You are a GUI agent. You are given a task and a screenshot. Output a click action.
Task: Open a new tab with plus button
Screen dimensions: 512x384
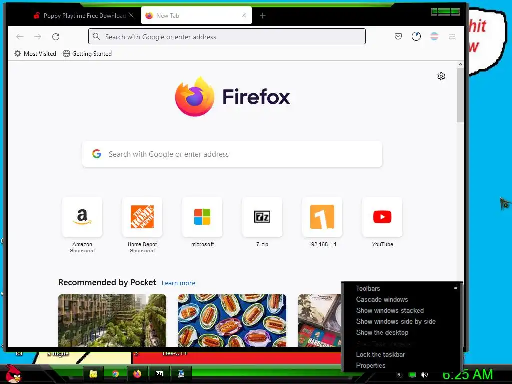[x=262, y=15]
